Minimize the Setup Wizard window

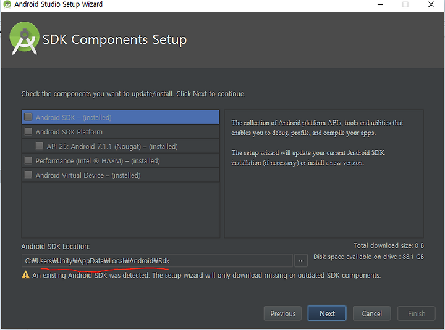pos(380,4)
